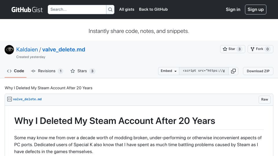Open the Stars tab

83,71
